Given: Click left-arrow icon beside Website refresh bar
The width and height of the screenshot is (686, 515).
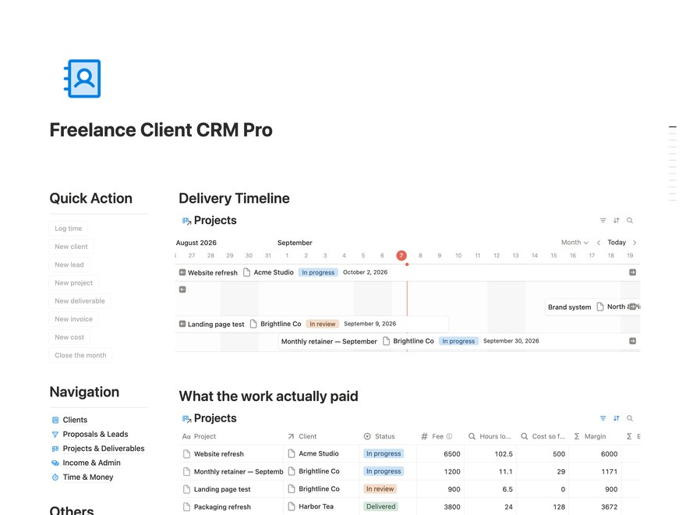Looking at the screenshot, I should [182, 272].
